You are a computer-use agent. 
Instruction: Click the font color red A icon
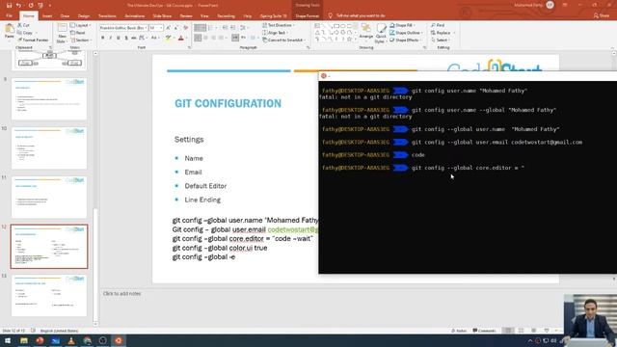(181, 39)
